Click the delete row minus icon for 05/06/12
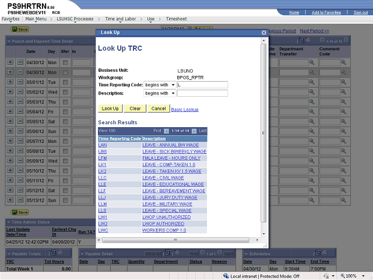The height and width of the screenshot is (280, 373). tap(20, 131)
